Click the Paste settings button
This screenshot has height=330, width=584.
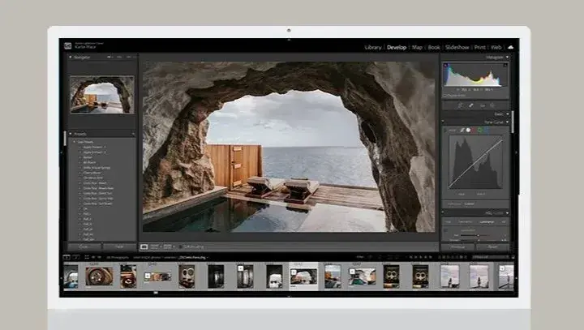pos(119,246)
